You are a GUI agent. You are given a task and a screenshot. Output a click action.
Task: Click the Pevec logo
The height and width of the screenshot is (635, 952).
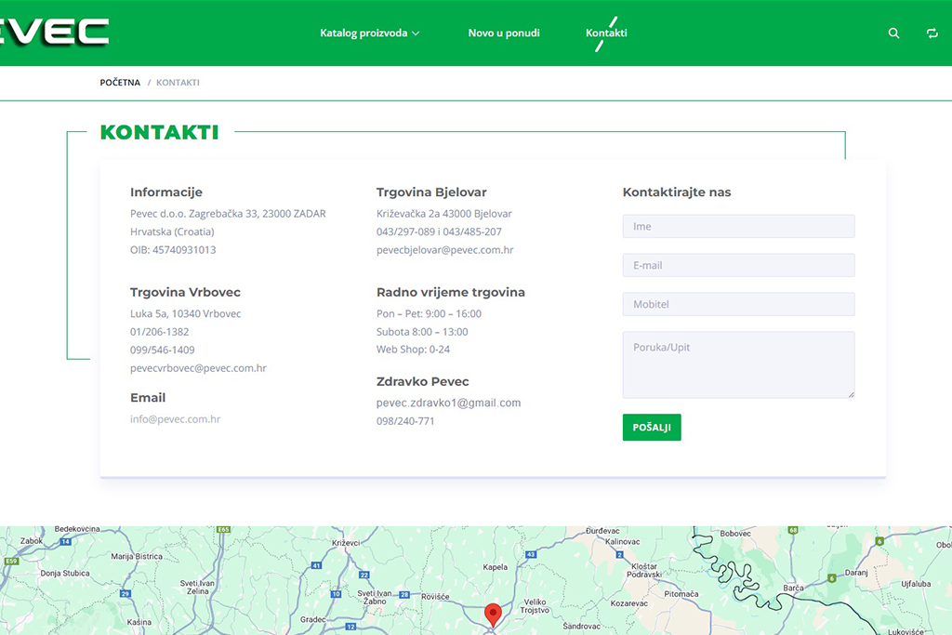[x=51, y=29]
